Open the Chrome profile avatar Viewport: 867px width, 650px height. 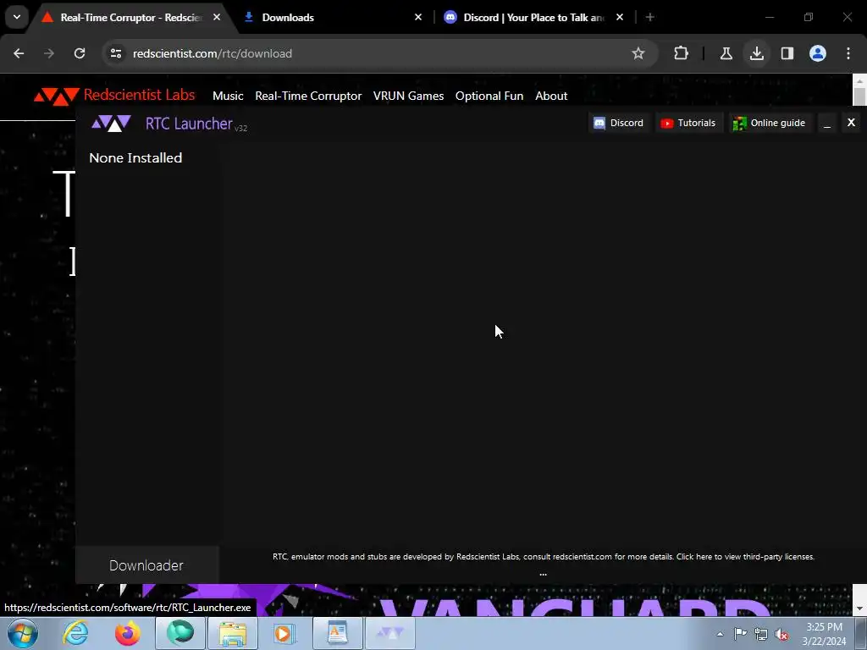tap(818, 53)
